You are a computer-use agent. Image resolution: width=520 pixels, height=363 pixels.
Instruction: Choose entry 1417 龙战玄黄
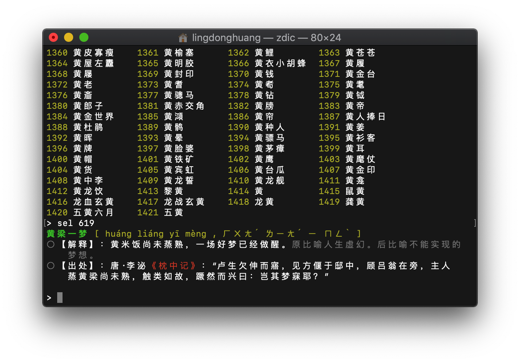click(171, 202)
